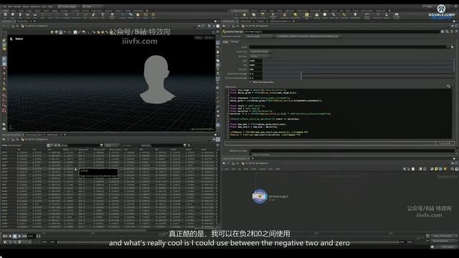Expand the VEX code editor

click(x=448, y=86)
